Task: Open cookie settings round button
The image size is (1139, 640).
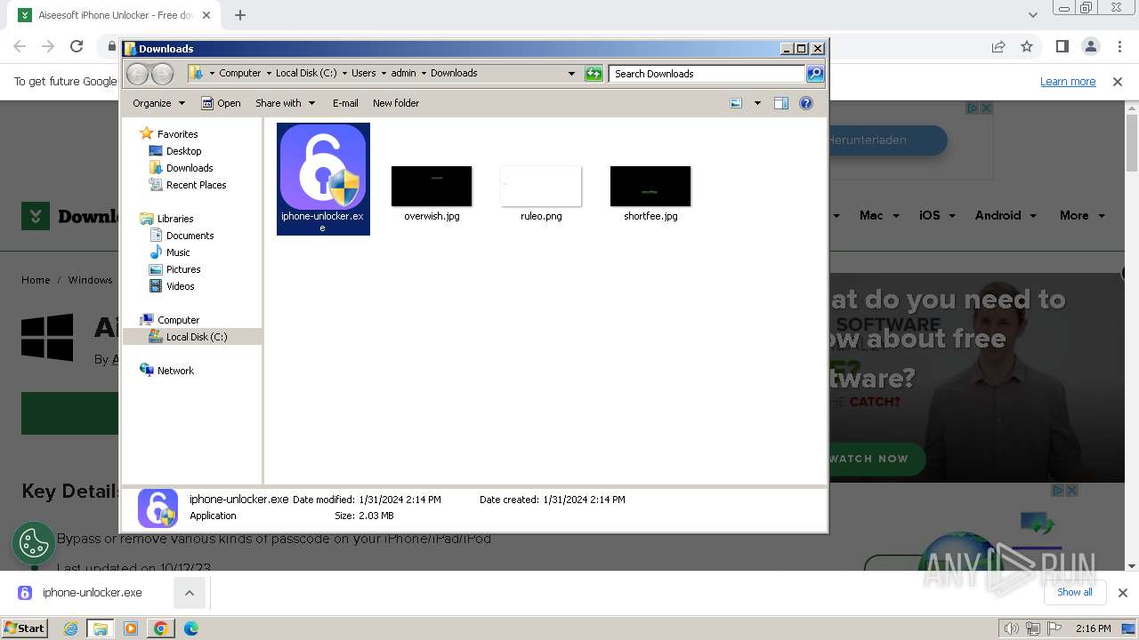Action: click(x=34, y=543)
